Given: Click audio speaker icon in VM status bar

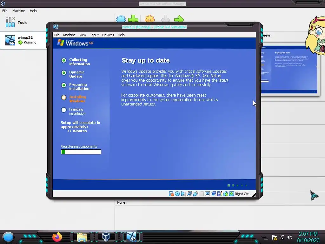Looking at the screenshot, I should [183, 194].
